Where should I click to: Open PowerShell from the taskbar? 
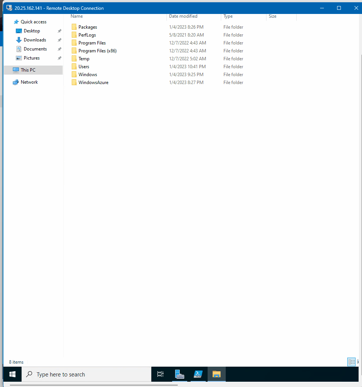[198, 374]
